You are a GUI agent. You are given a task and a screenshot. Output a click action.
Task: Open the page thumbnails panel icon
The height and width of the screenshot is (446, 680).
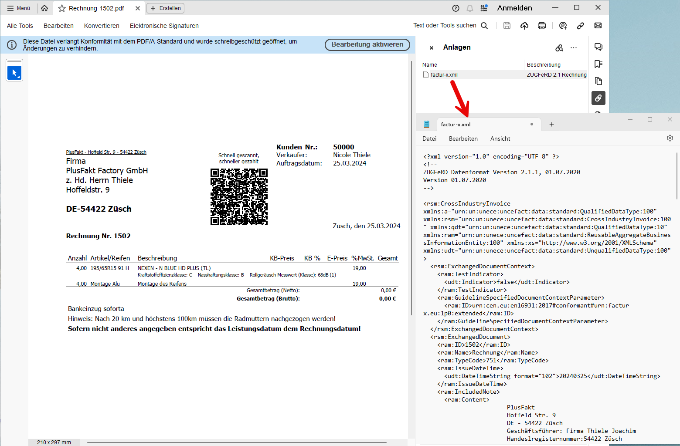tap(598, 81)
